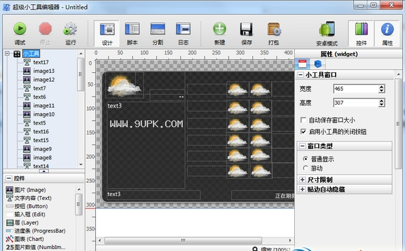405x251 pixels.
Task: Choose 文字内容 (Text) control
Action: (29, 198)
